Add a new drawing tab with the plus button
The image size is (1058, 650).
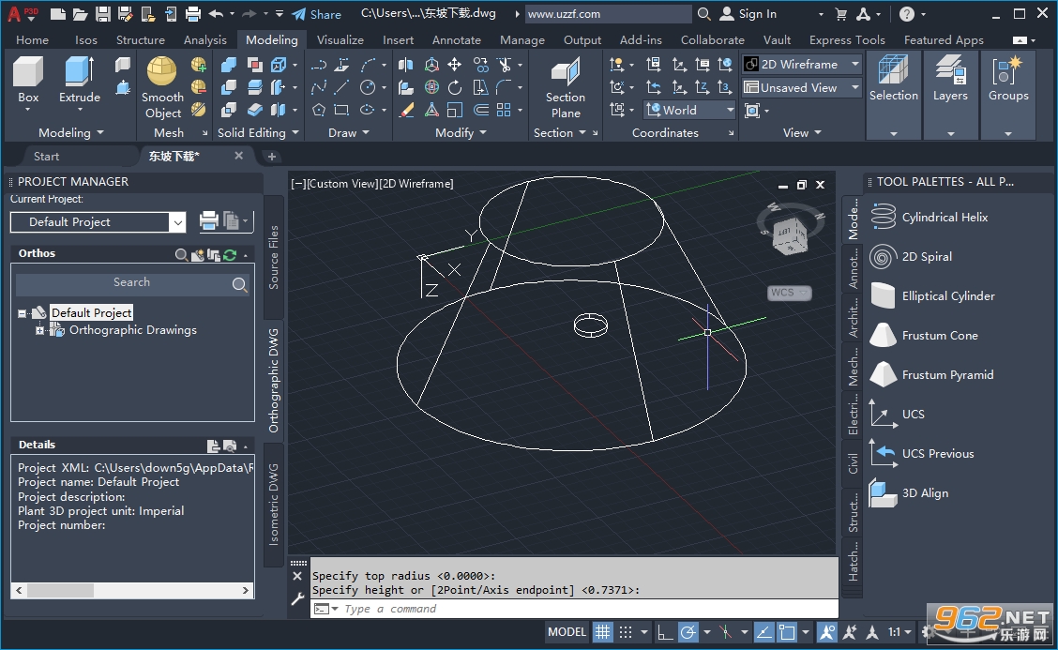[271, 157]
